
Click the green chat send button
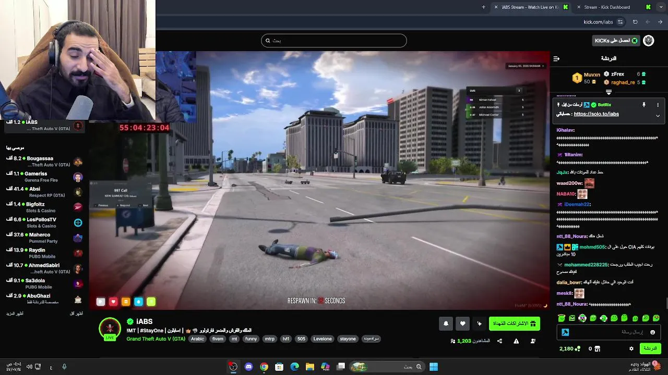(x=650, y=348)
